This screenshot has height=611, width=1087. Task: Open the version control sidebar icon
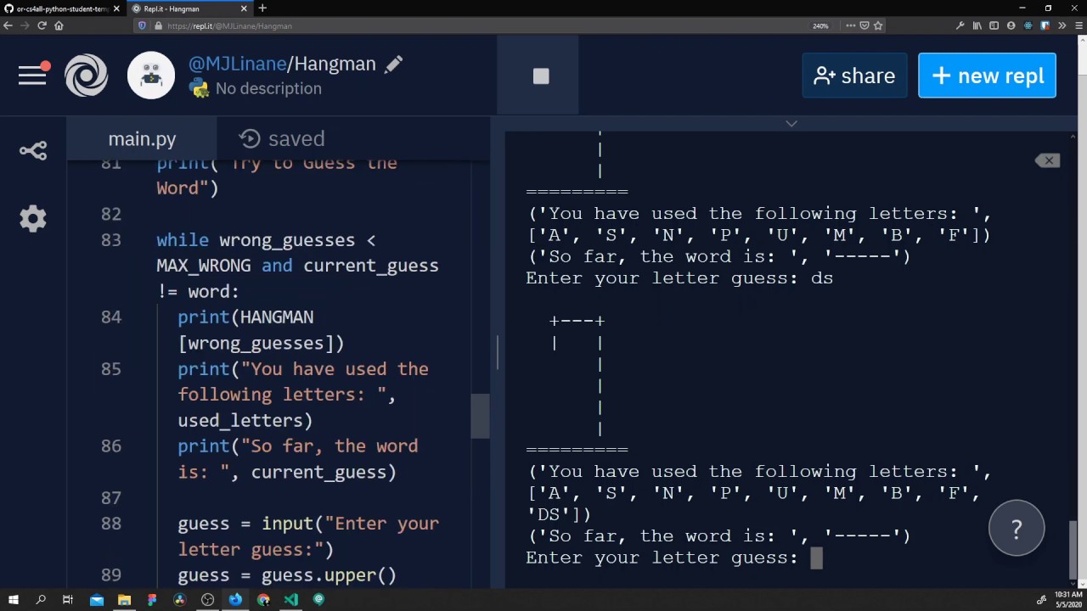(33, 151)
